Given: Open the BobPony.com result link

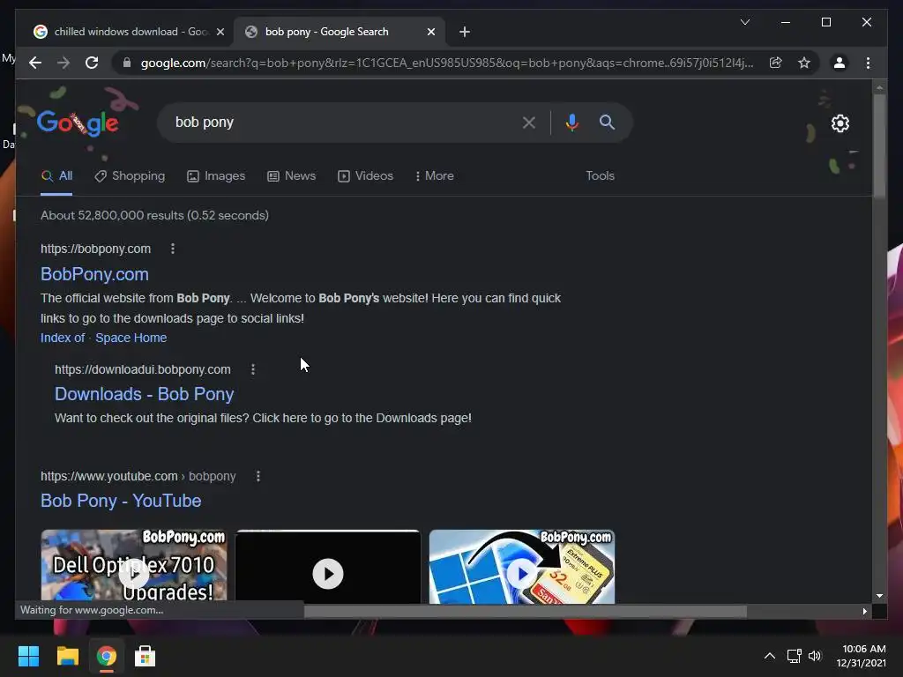Looking at the screenshot, I should (94, 274).
